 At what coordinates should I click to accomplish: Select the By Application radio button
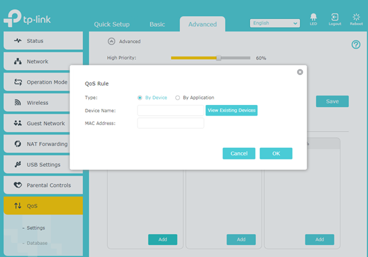[177, 98]
